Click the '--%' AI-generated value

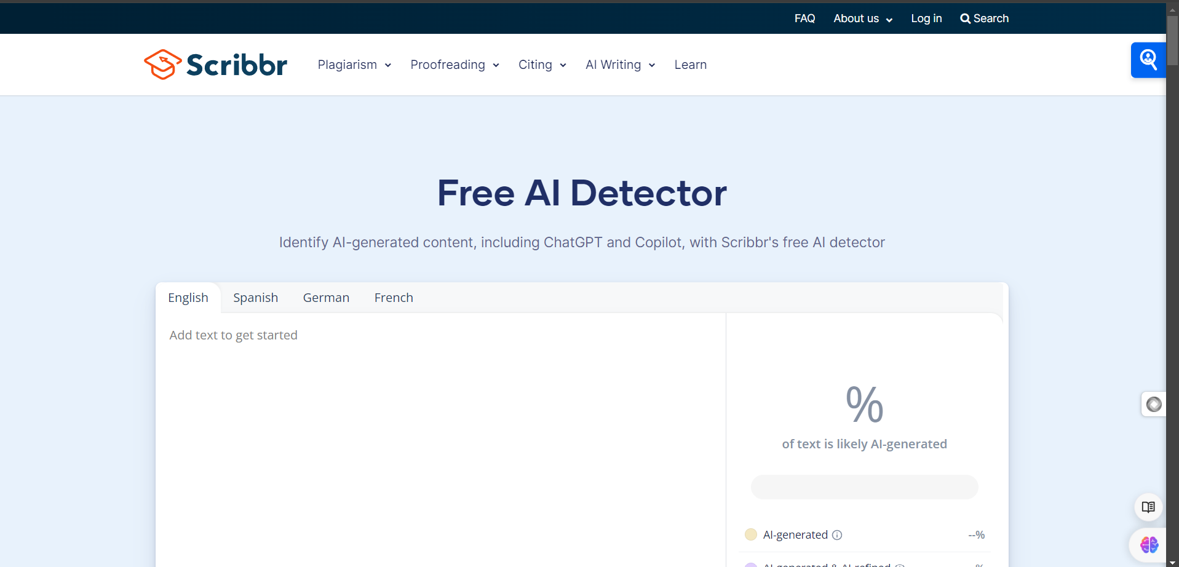pos(976,535)
